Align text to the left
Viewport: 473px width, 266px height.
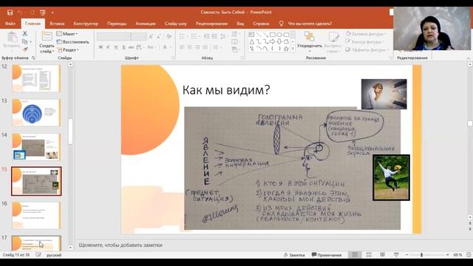click(183, 47)
